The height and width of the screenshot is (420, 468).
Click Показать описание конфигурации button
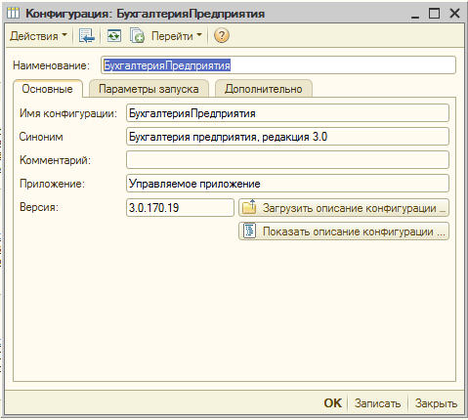pos(344,231)
